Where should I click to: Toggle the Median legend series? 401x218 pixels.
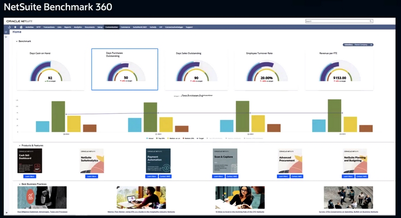[x=174, y=138]
